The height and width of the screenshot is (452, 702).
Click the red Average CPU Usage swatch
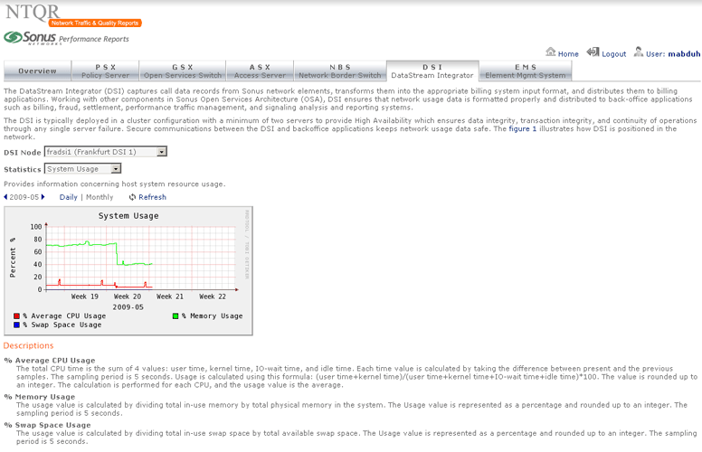[x=16, y=316]
